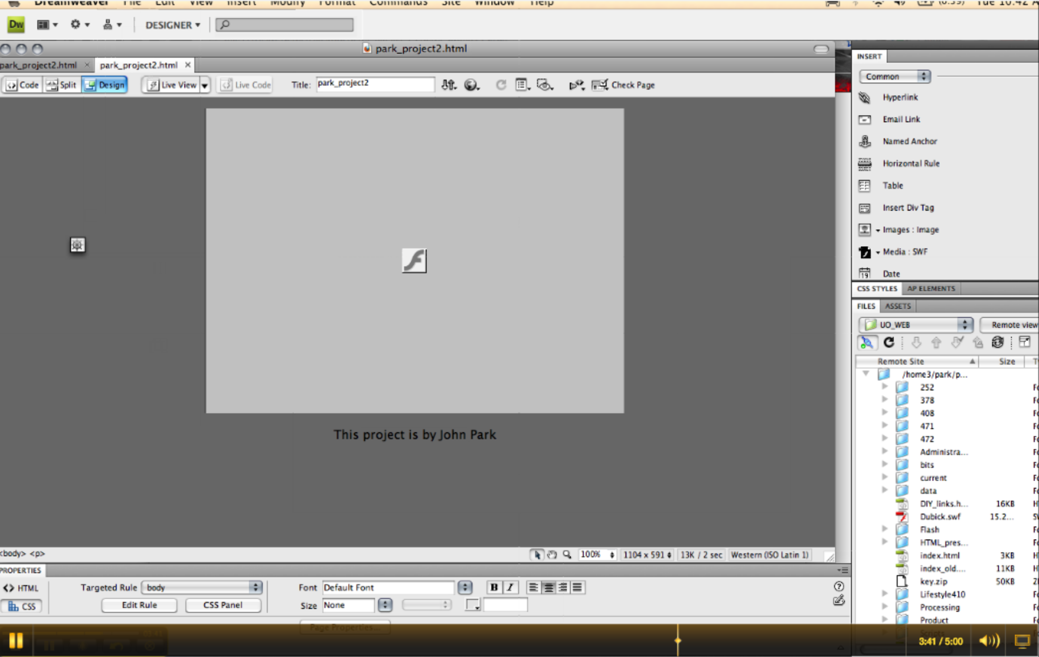Open the Site management icon menu
Screen dimensions: 1039x657
click(x=111, y=24)
